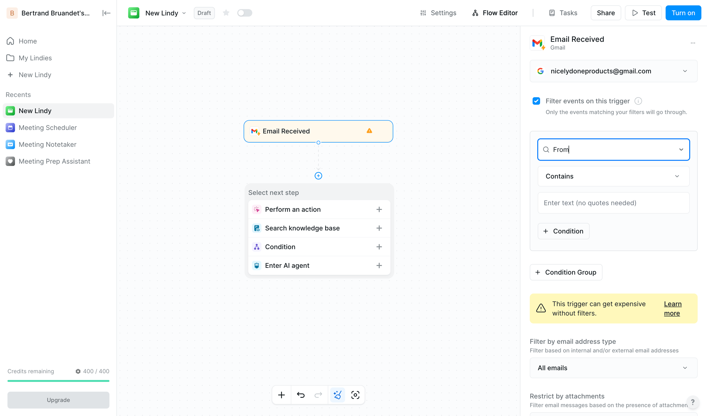Open the Contains operator dropdown

[613, 176]
